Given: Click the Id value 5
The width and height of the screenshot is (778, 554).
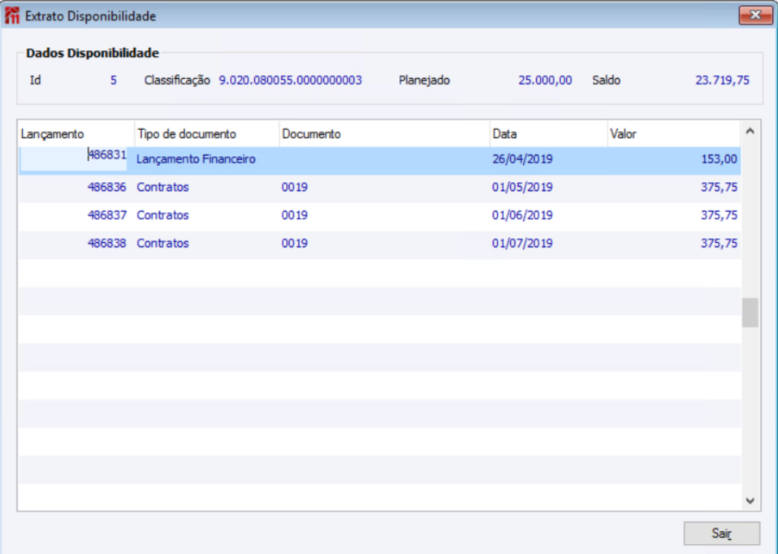Looking at the screenshot, I should (x=114, y=80).
